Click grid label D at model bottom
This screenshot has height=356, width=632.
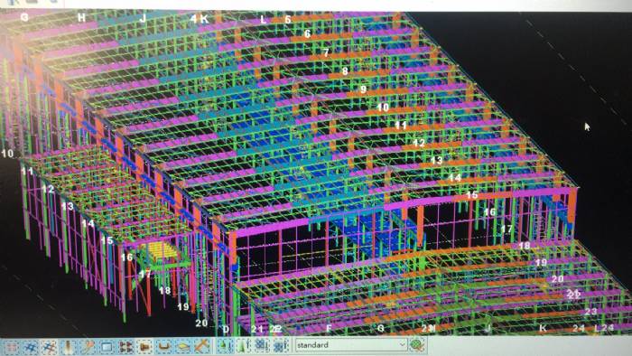point(226,329)
